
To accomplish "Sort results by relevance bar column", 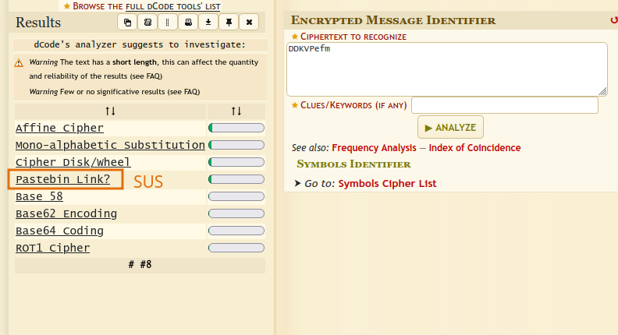I will point(236,111).
